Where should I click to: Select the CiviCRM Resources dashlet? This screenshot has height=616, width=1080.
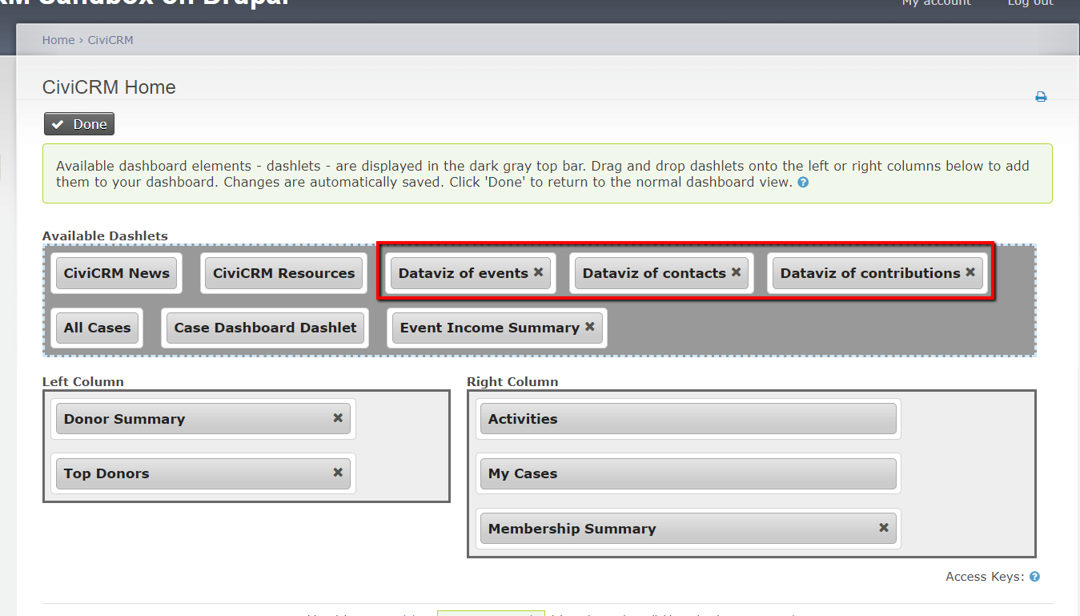pos(283,273)
